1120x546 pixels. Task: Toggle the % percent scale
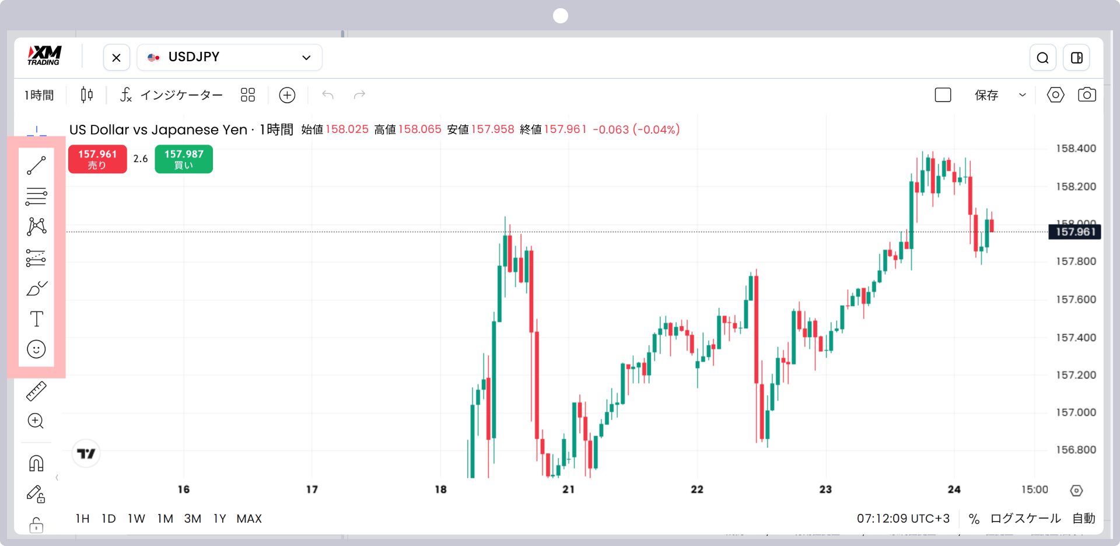pos(974,519)
